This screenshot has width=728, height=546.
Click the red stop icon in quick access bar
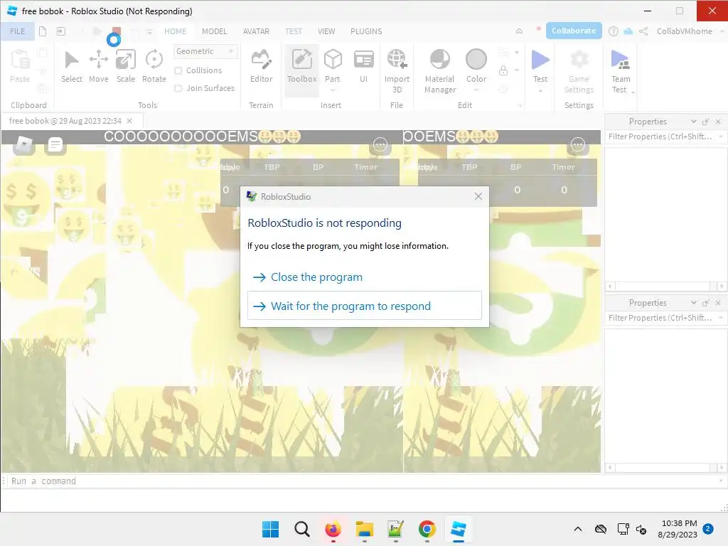coord(117,31)
